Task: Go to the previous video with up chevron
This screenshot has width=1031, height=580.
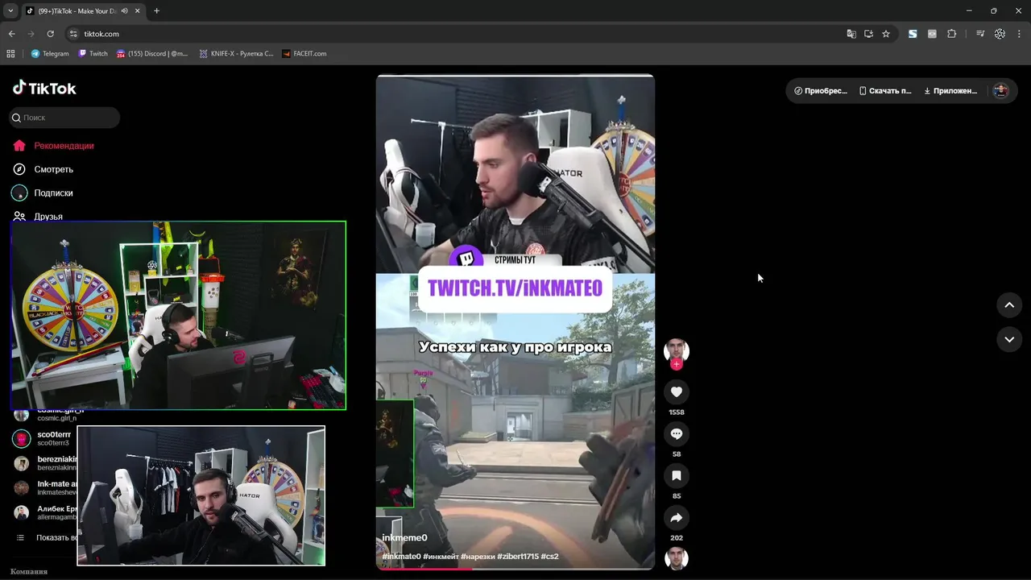Action: pyautogui.click(x=1009, y=305)
